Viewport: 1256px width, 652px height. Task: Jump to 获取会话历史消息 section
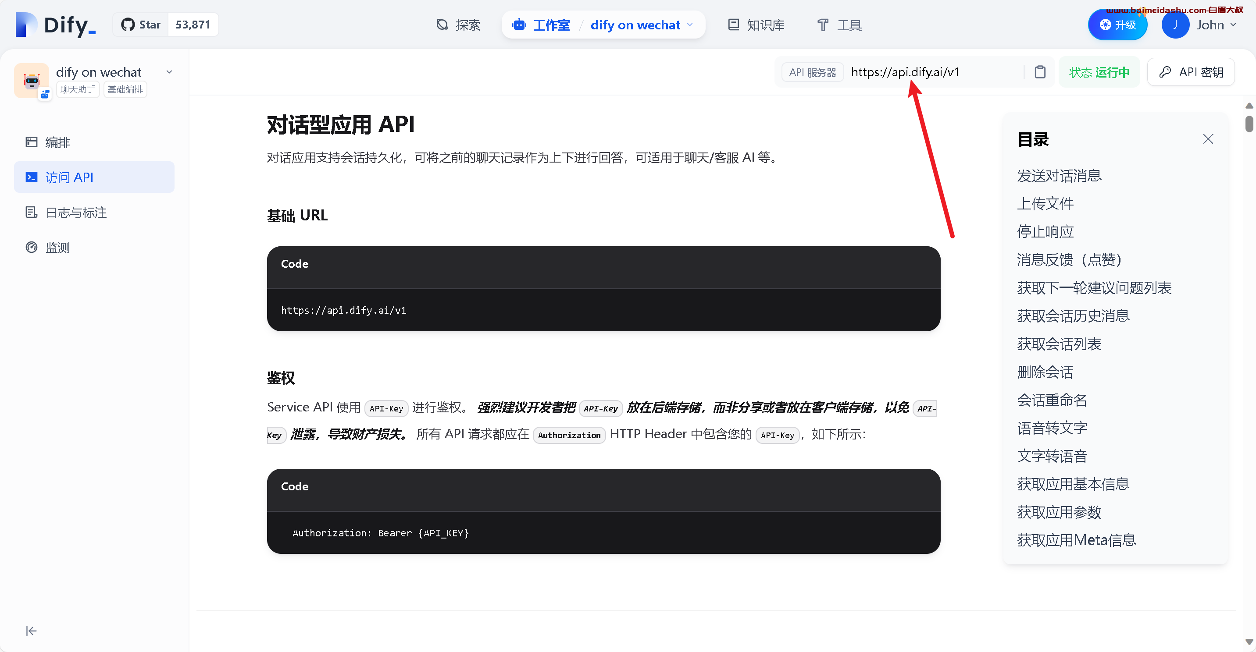pos(1073,316)
